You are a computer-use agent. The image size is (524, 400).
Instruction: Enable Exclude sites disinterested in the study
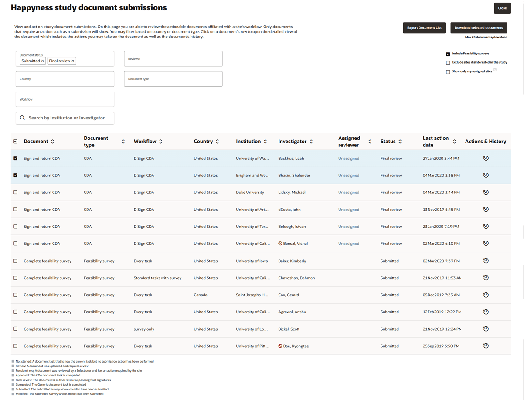click(x=448, y=63)
